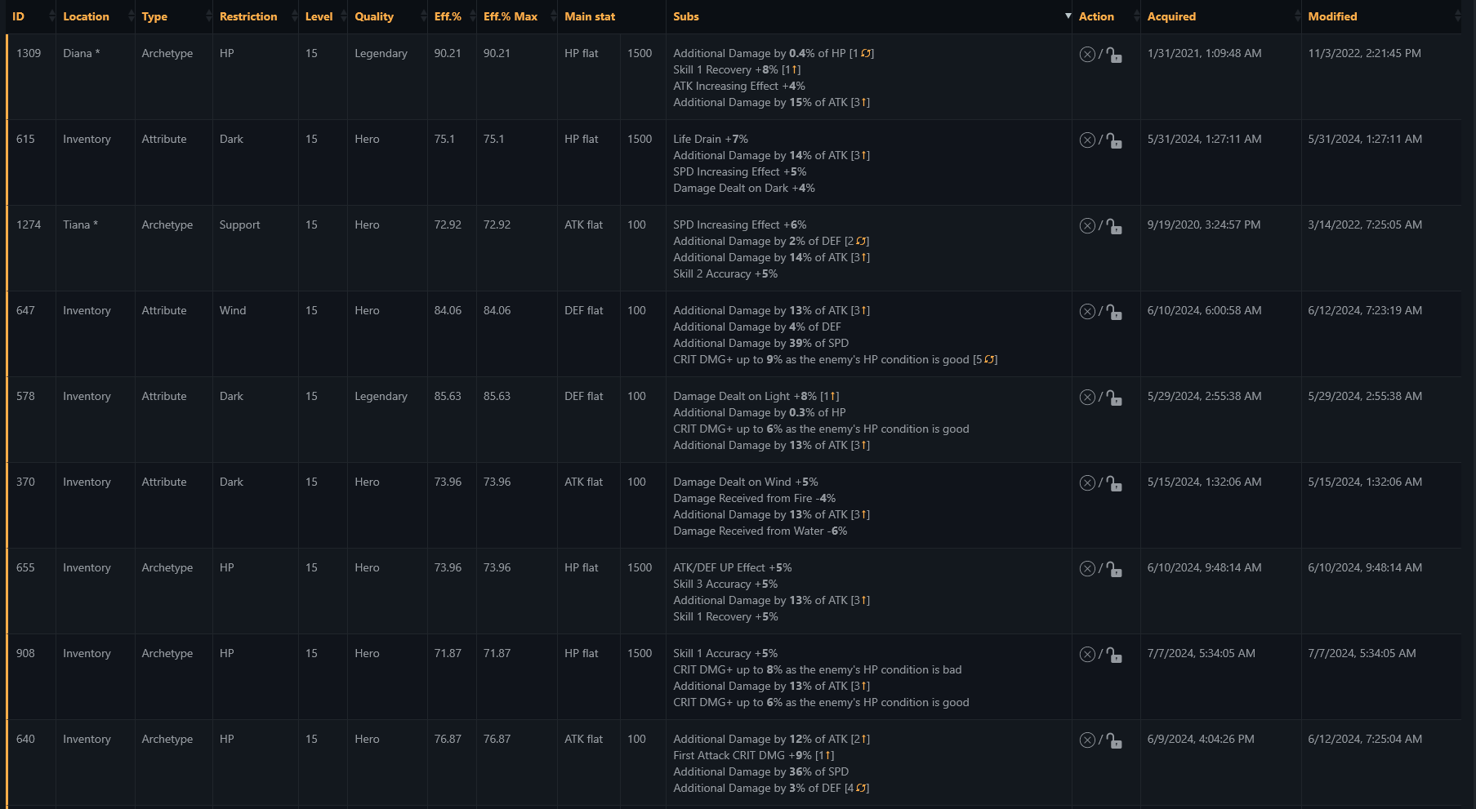Click the remove circle-x icon for artifact 1274
This screenshot has width=1476, height=809.
click(1087, 225)
